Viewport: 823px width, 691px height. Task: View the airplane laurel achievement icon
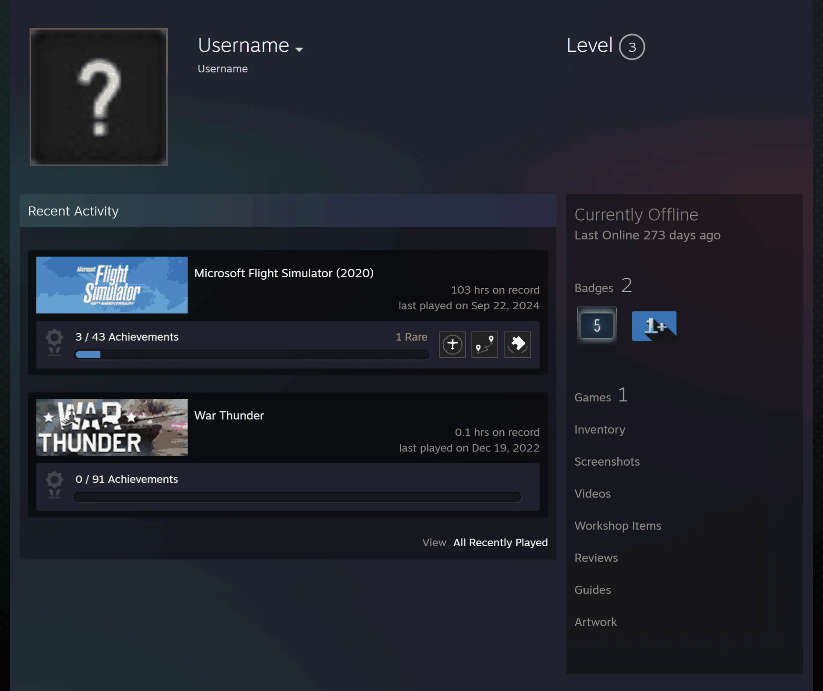pos(518,344)
